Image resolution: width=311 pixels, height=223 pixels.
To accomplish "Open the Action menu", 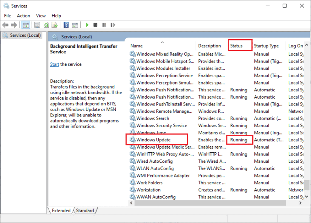I will (23, 16).
